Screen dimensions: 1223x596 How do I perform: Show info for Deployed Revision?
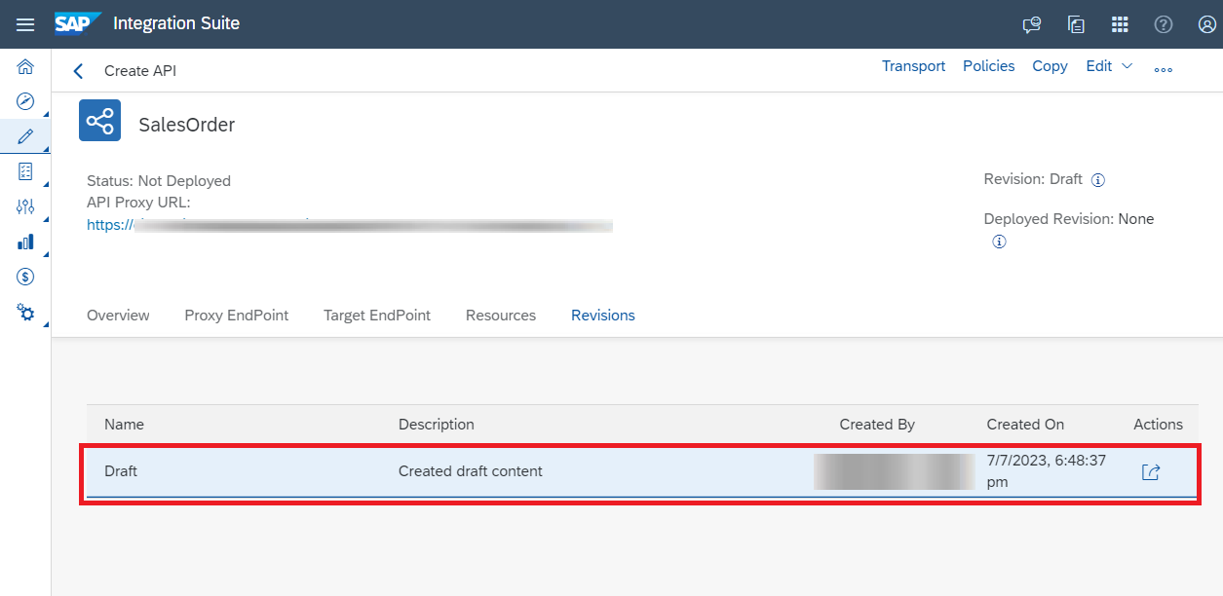[999, 242]
